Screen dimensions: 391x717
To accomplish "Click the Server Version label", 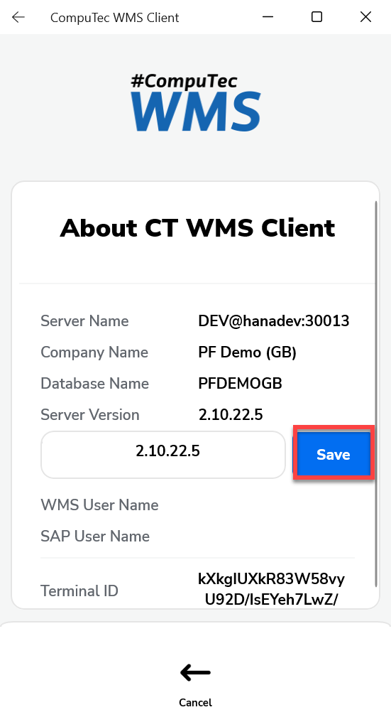I will click(90, 415).
